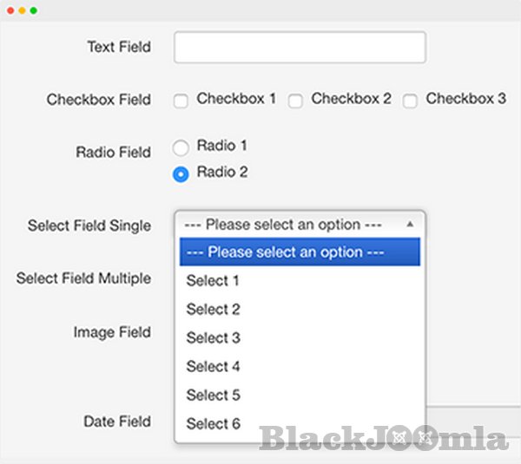Screen dimensions: 521x464
Task: Tick the Checkbox 1 box
Action: click(x=181, y=101)
